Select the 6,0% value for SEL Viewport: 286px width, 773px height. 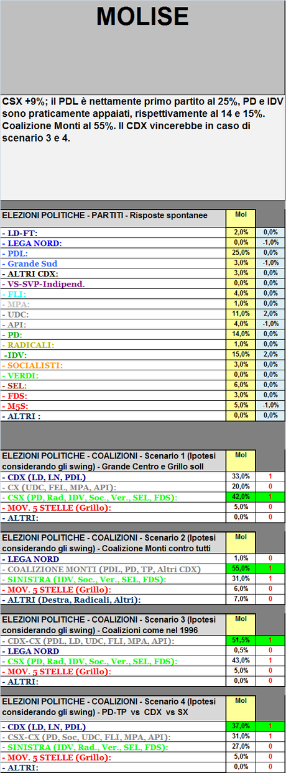241,385
